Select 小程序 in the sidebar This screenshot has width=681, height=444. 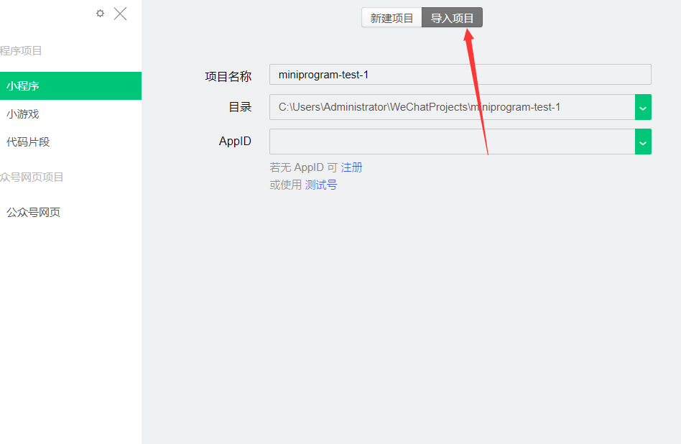point(71,85)
